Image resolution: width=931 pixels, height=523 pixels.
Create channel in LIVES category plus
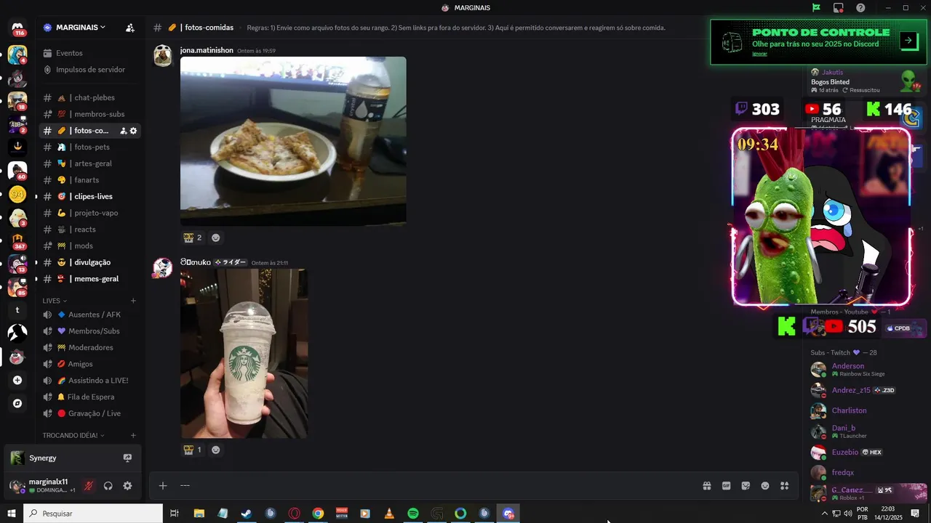pyautogui.click(x=133, y=301)
